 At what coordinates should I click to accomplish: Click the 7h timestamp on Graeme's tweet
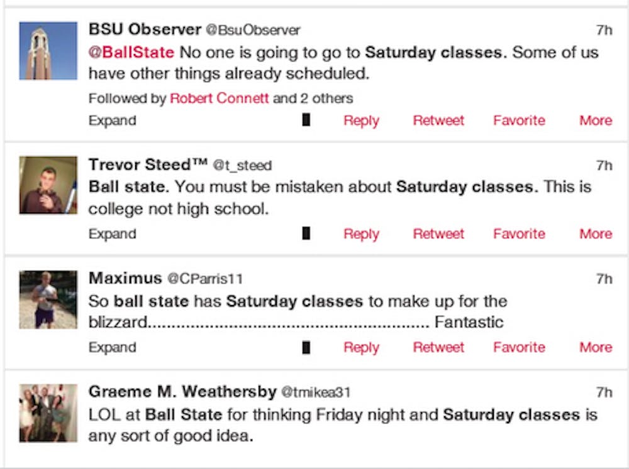pyautogui.click(x=604, y=393)
